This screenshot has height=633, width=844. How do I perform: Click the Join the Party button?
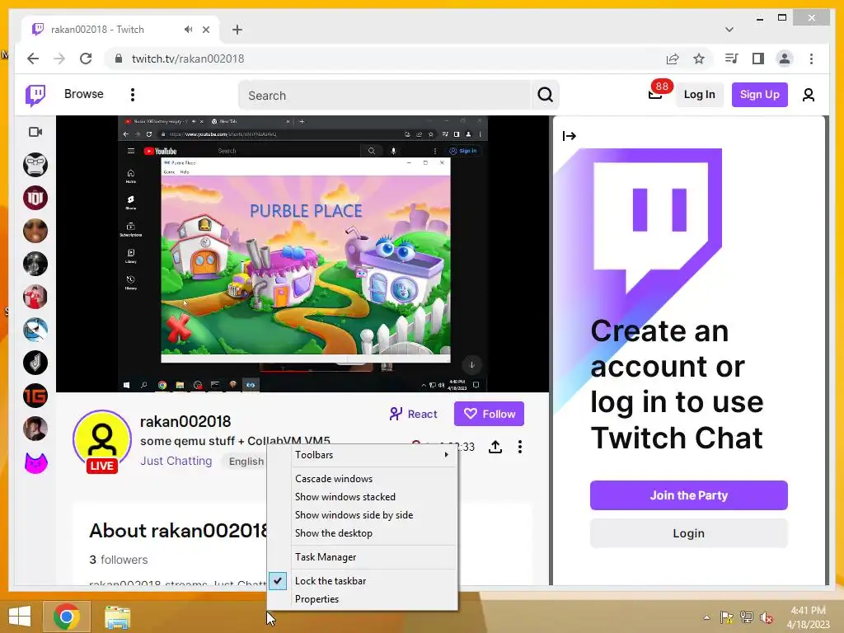688,495
